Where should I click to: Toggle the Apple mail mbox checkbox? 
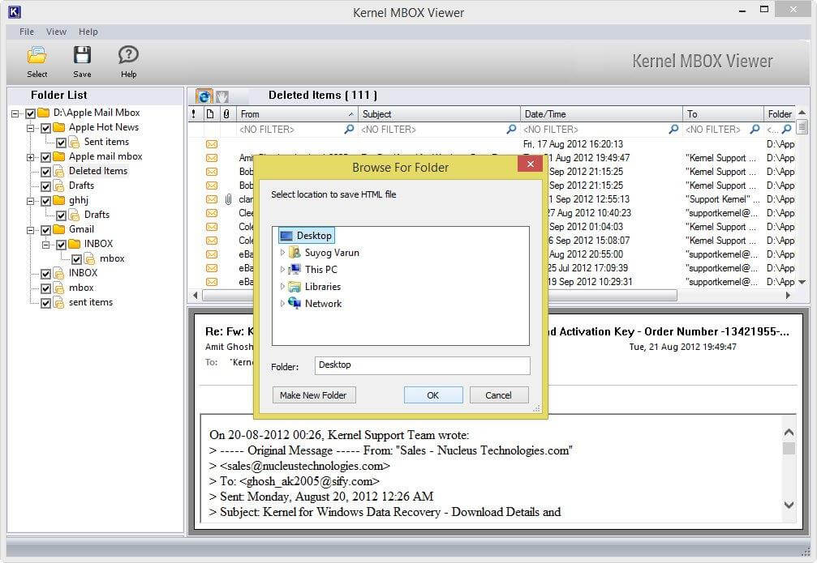click(x=46, y=156)
